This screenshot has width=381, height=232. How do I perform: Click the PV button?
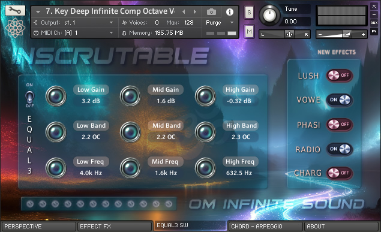pyautogui.click(x=374, y=31)
